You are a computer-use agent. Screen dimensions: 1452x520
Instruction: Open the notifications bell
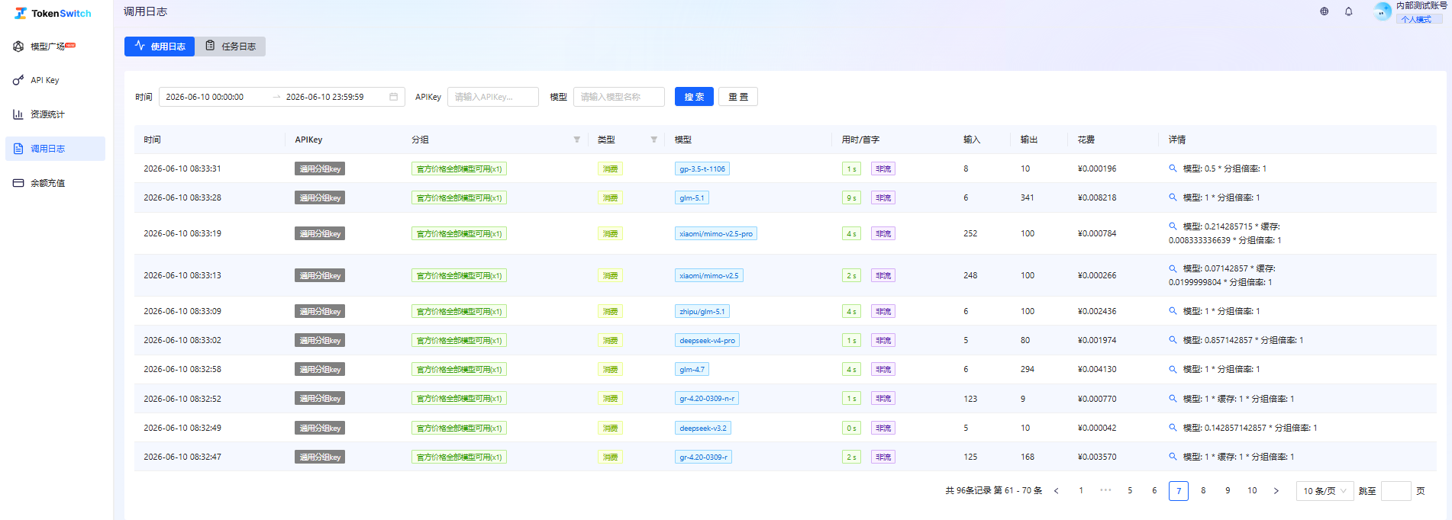pos(1349,11)
